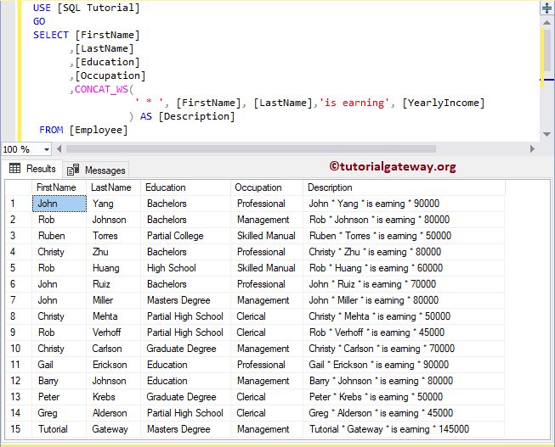Click the cell Peter
555x447 pixels.
59,397
